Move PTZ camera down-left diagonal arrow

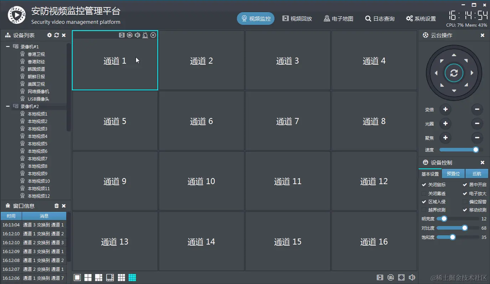(x=442, y=85)
